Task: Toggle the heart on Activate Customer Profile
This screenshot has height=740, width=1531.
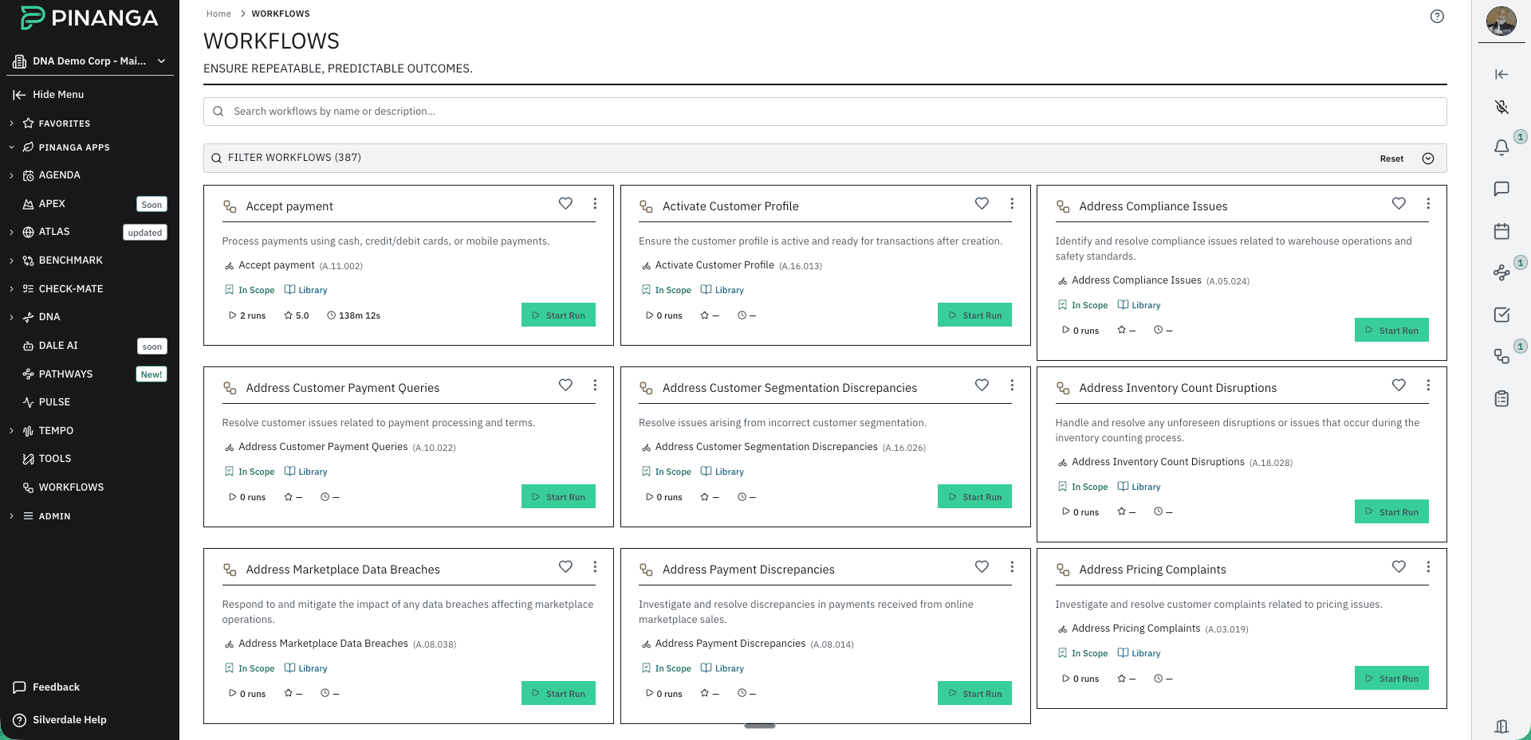Action: coord(982,204)
